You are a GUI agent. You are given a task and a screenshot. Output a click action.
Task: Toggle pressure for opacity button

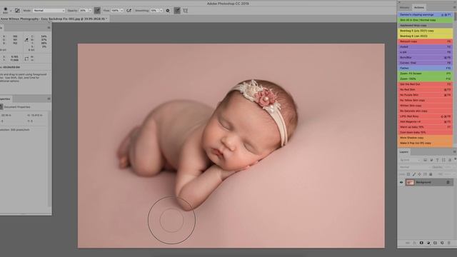[x=97, y=11]
